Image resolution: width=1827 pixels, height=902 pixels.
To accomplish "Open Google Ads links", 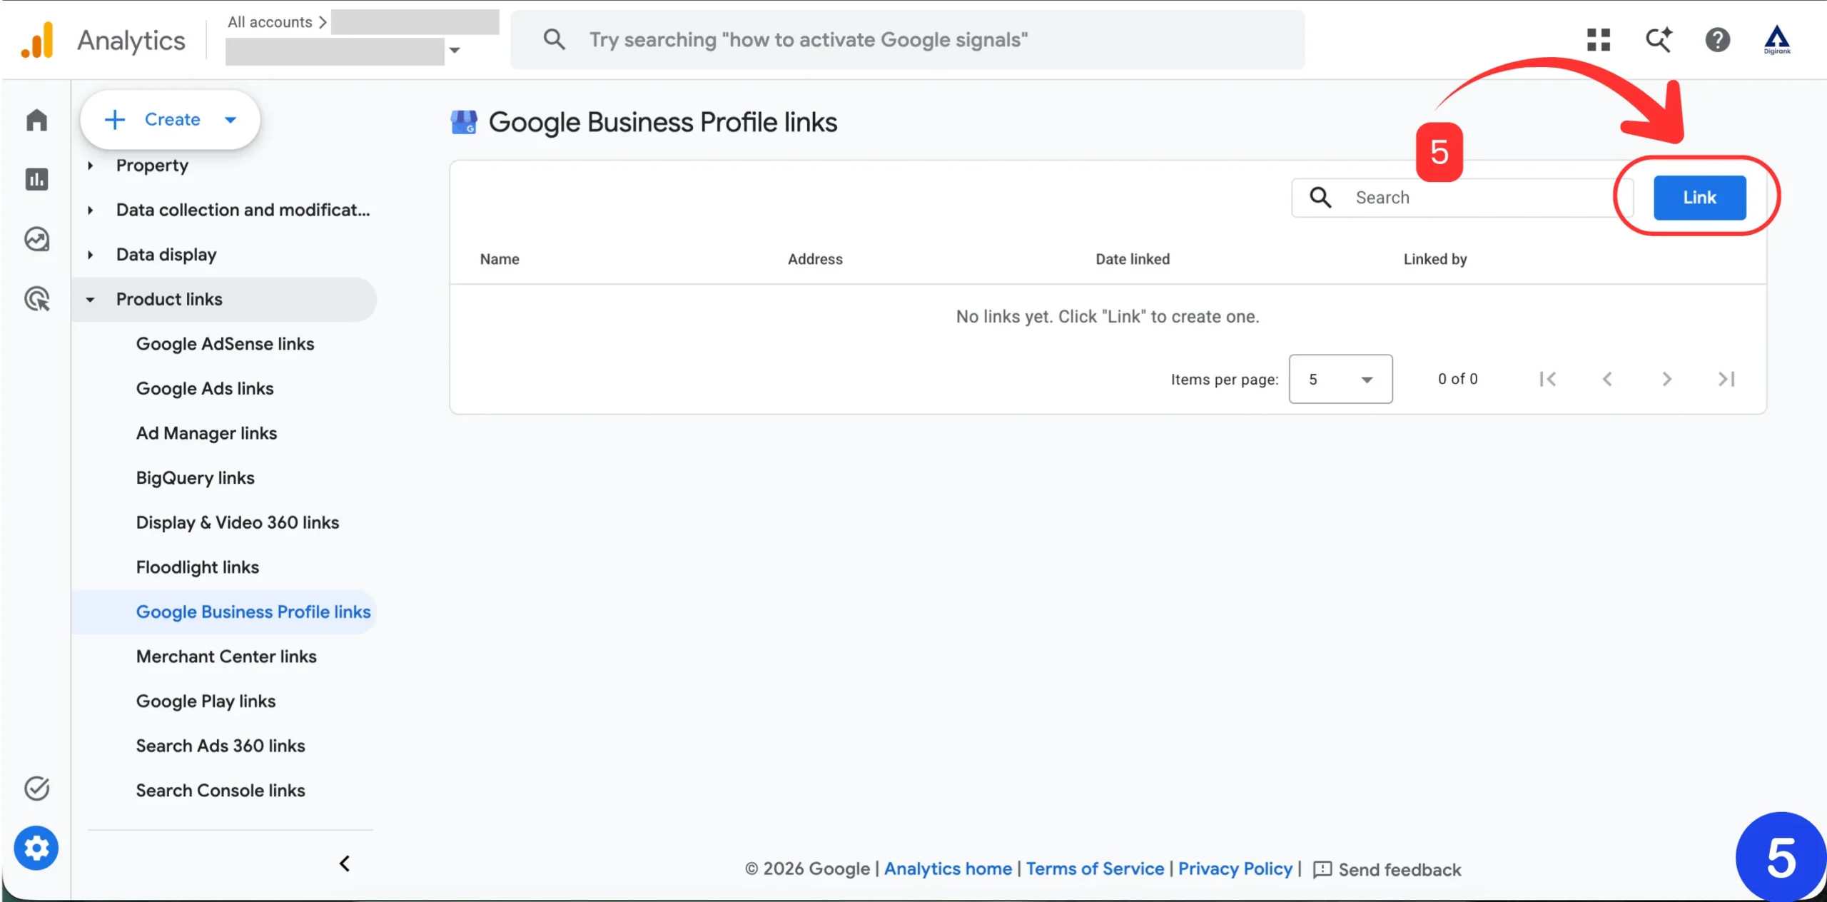I will (x=205, y=388).
